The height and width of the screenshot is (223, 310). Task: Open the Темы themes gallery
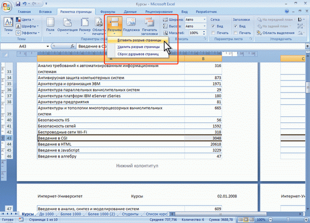8,26
